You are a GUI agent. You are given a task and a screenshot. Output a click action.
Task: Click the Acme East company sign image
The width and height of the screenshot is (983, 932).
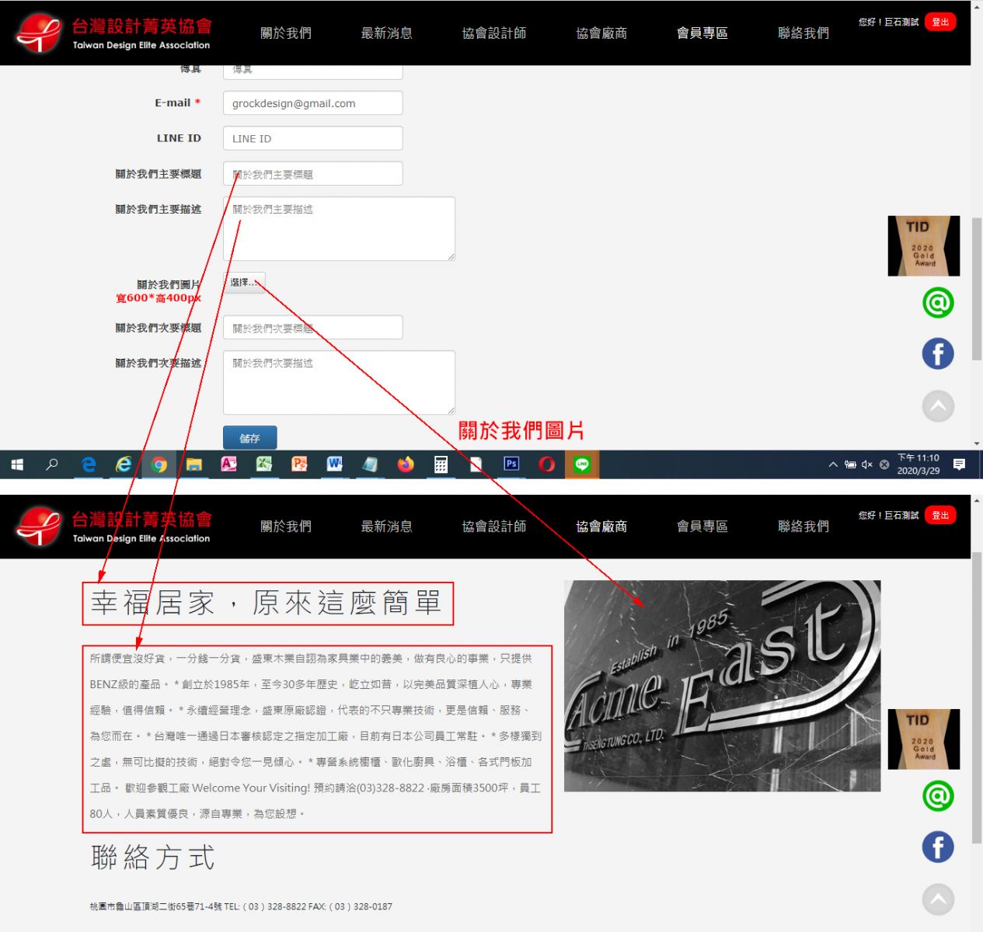tap(722, 686)
